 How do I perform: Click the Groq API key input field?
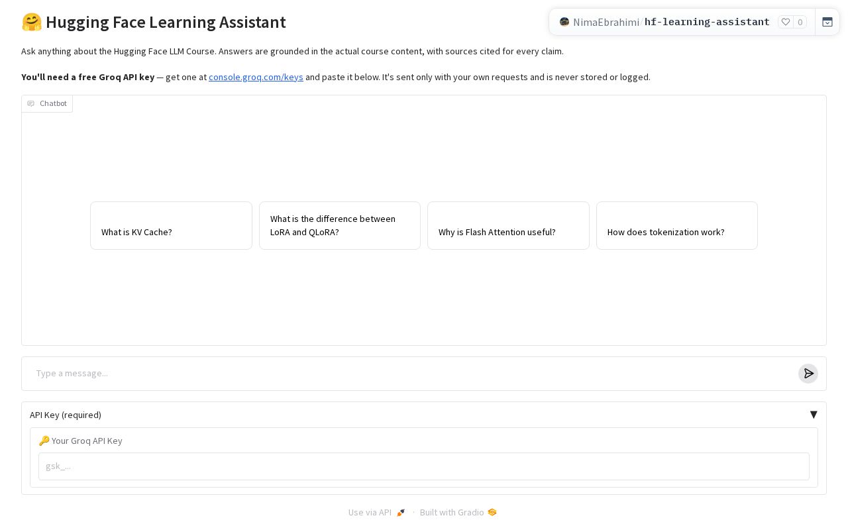click(x=424, y=466)
